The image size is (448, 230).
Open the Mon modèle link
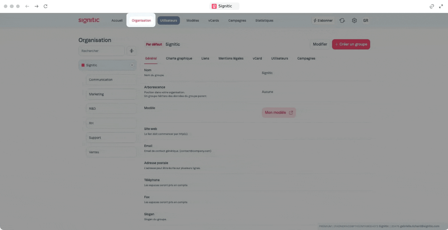279,113
